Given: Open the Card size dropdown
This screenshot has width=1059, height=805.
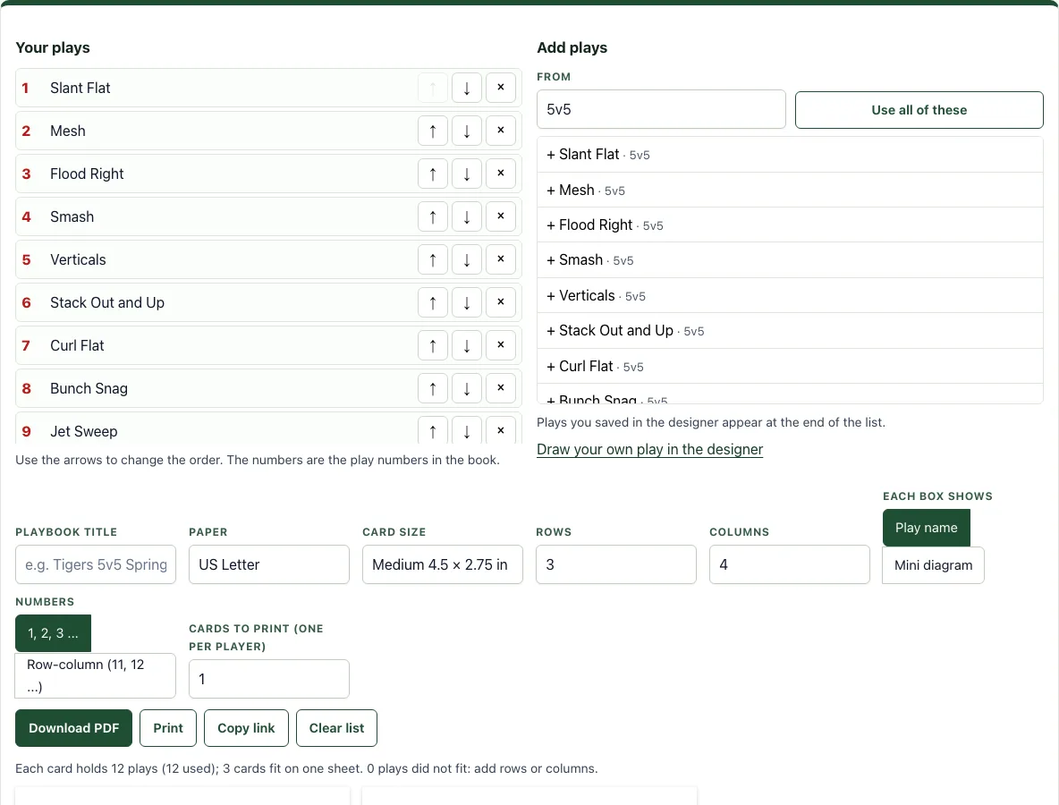Looking at the screenshot, I should coord(443,564).
